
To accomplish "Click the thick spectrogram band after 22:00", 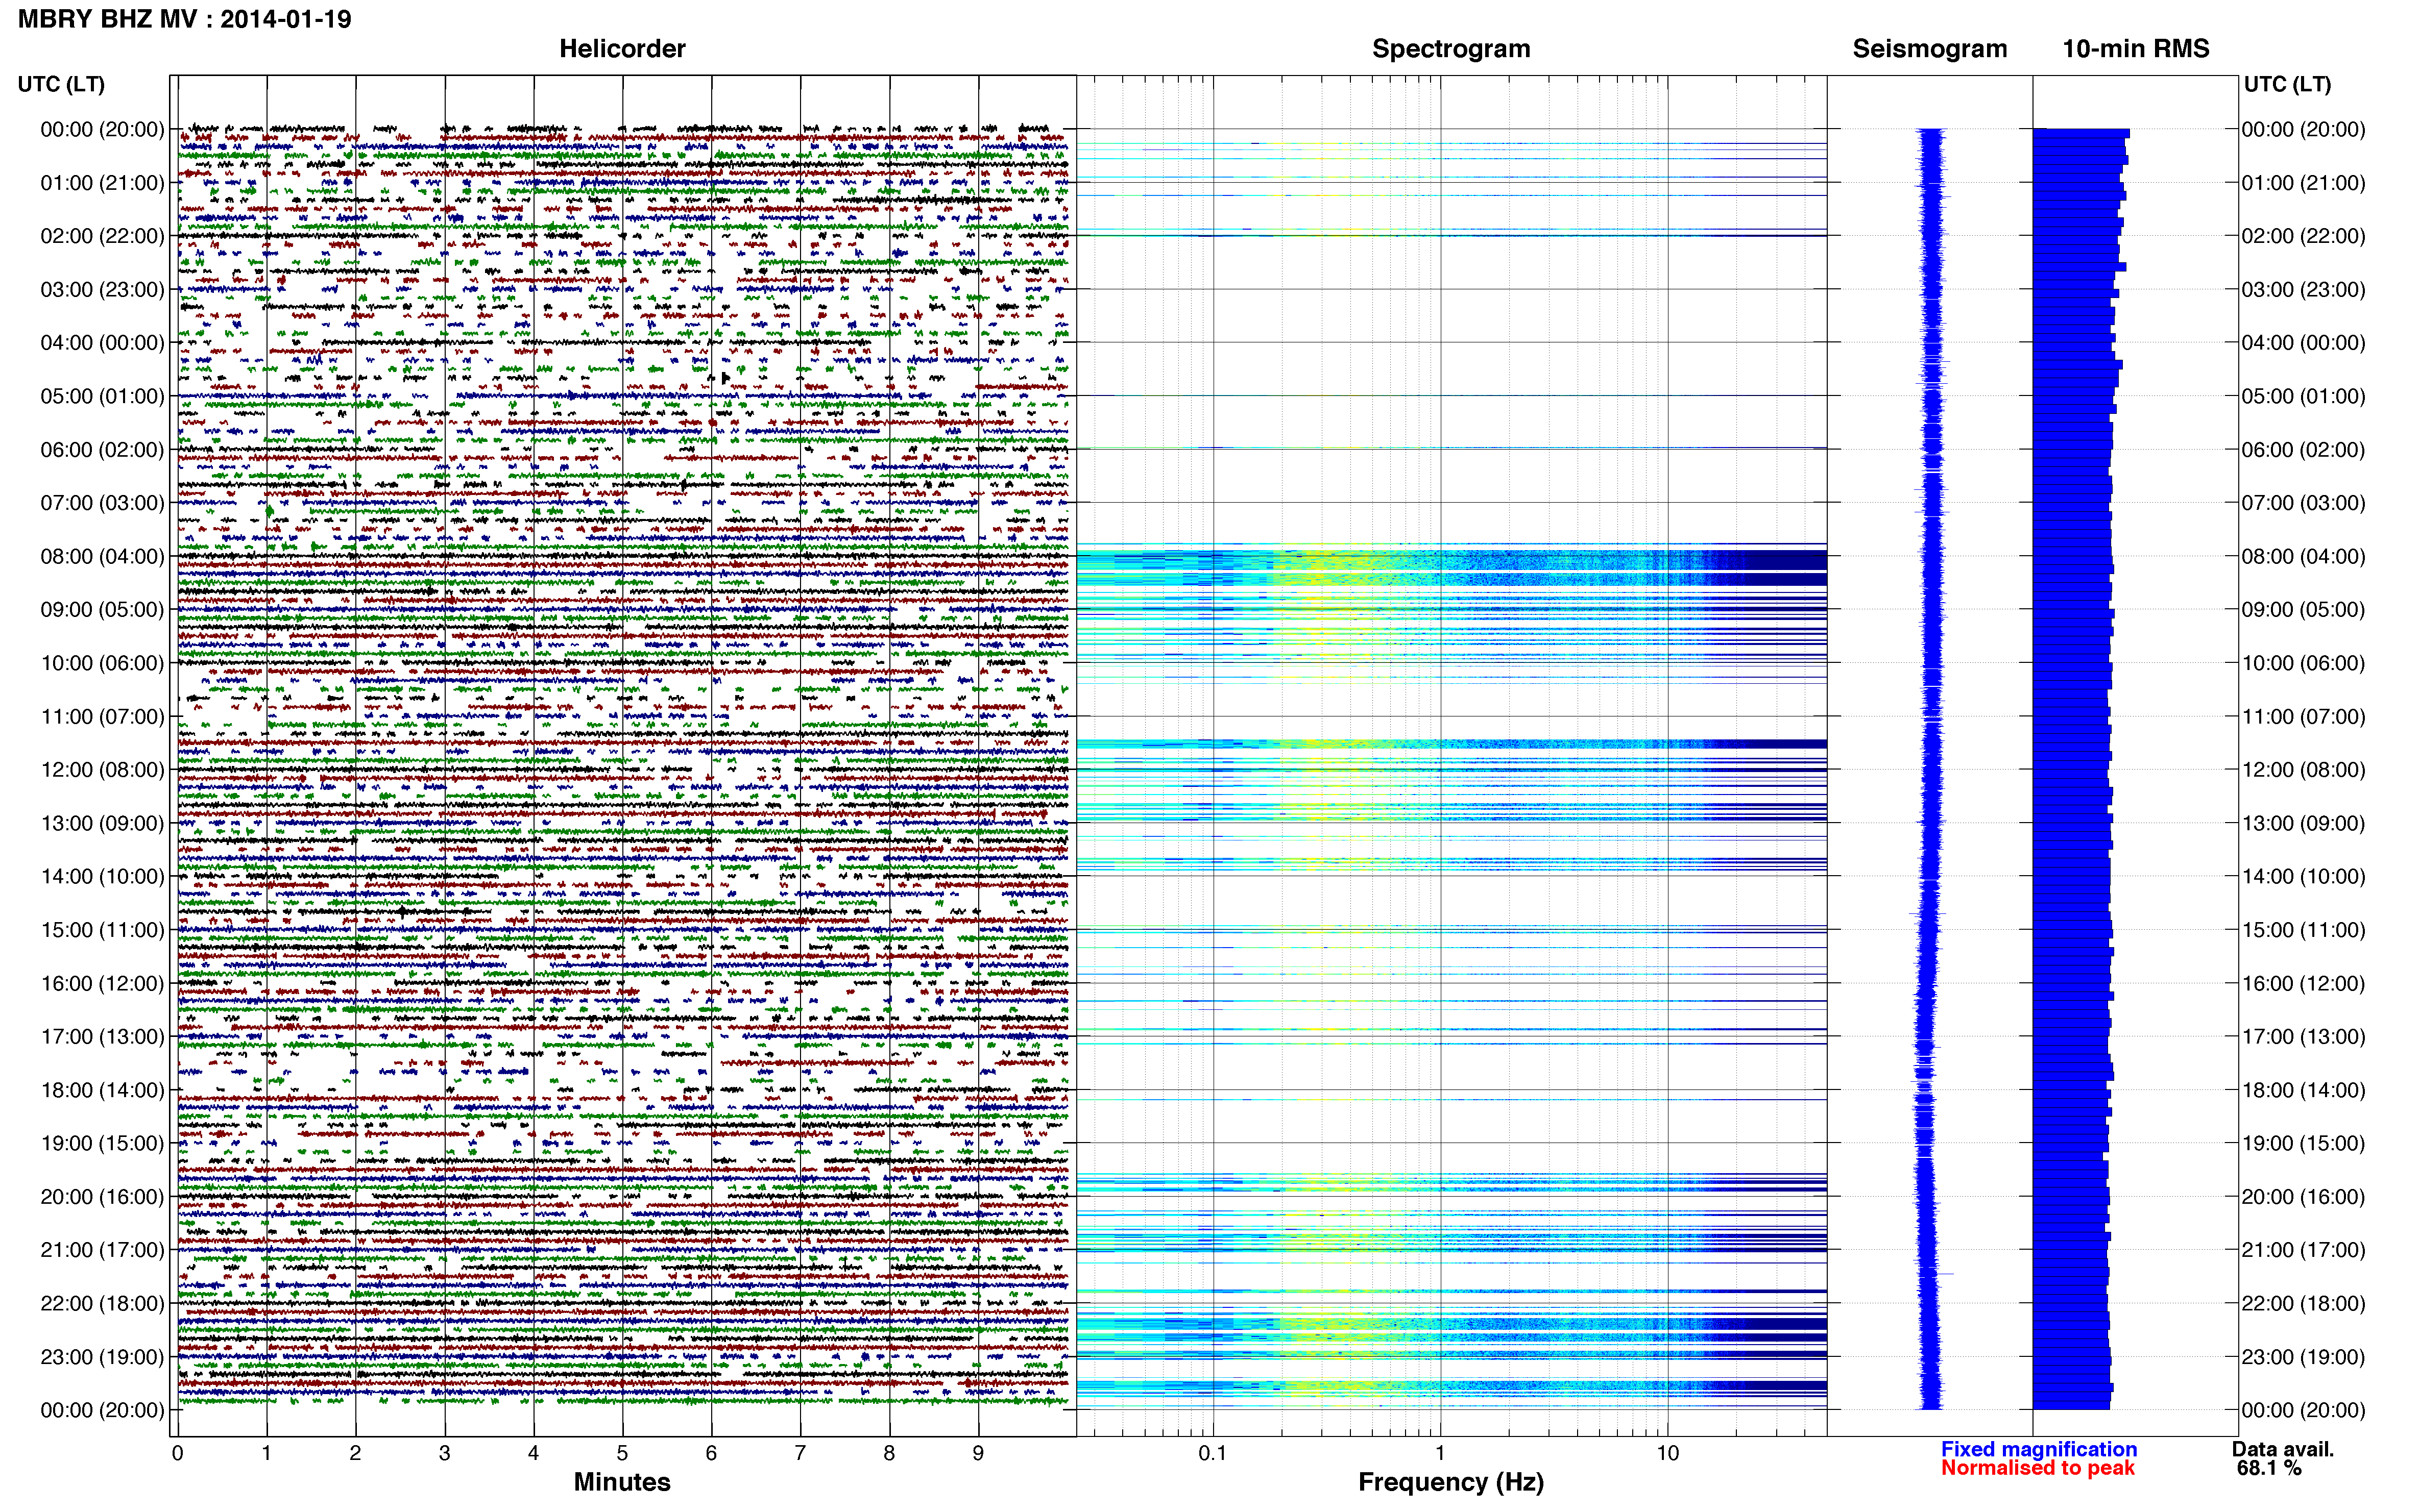I will 1450,1327.
